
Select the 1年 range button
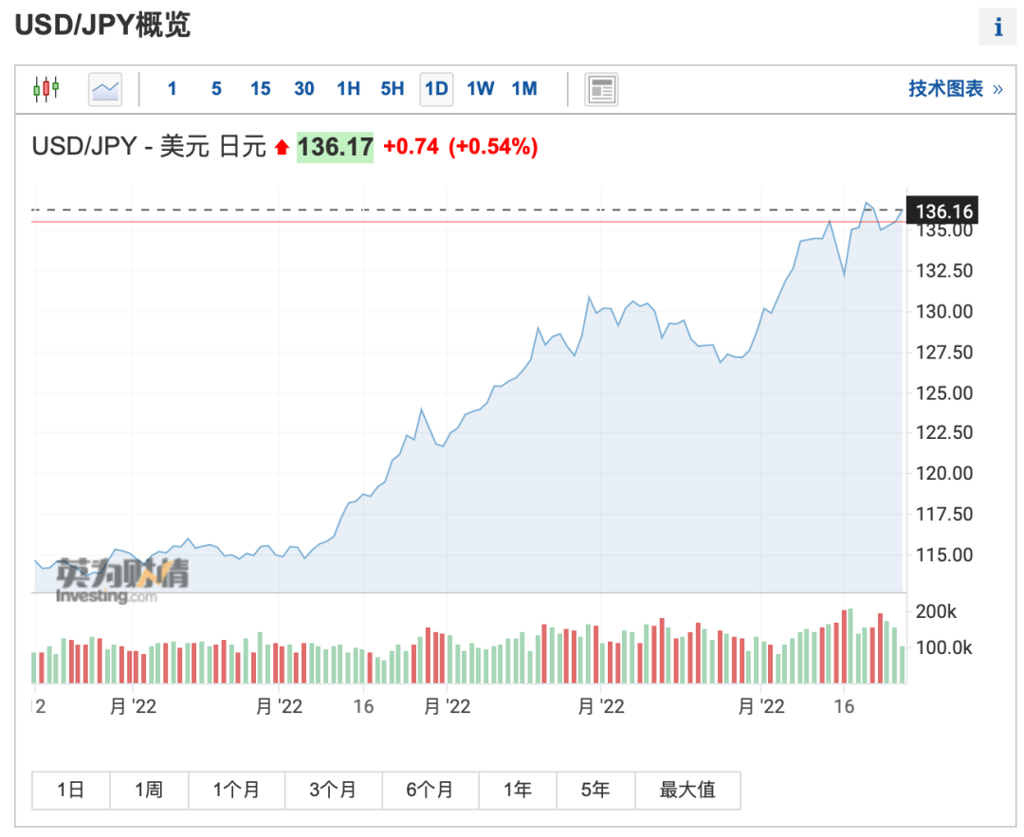pyautogui.click(x=518, y=790)
